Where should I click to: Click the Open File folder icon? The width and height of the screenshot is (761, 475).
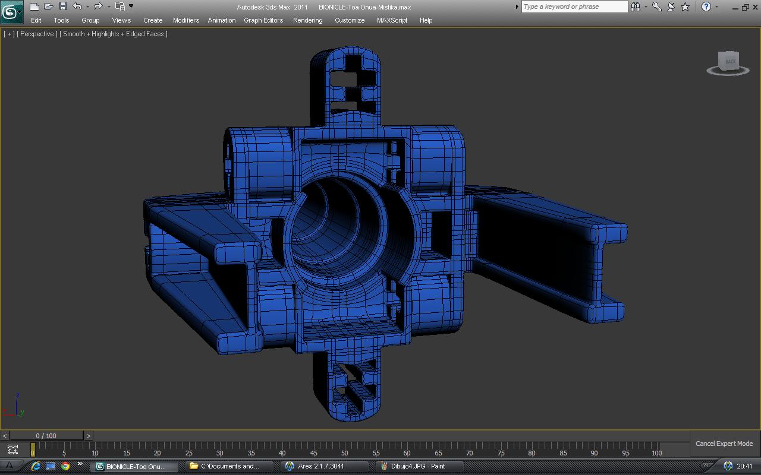49,7
